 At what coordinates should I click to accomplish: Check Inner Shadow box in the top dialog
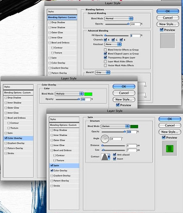click(x=50, y=27)
